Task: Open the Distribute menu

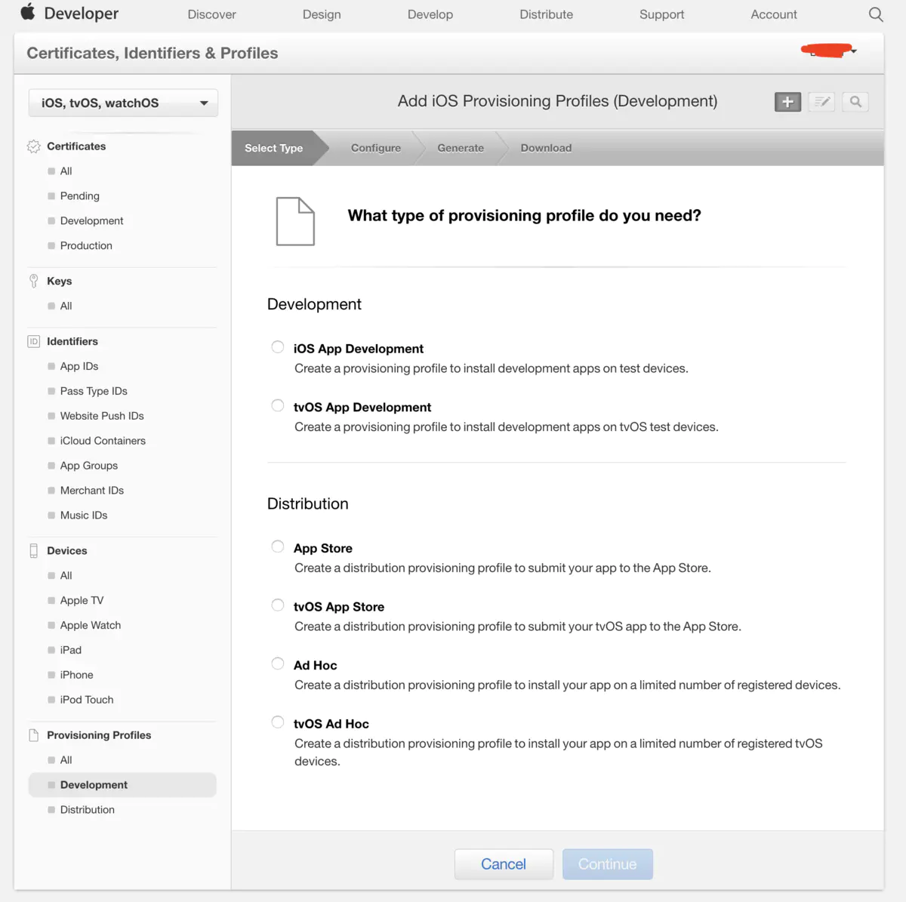Action: (546, 14)
